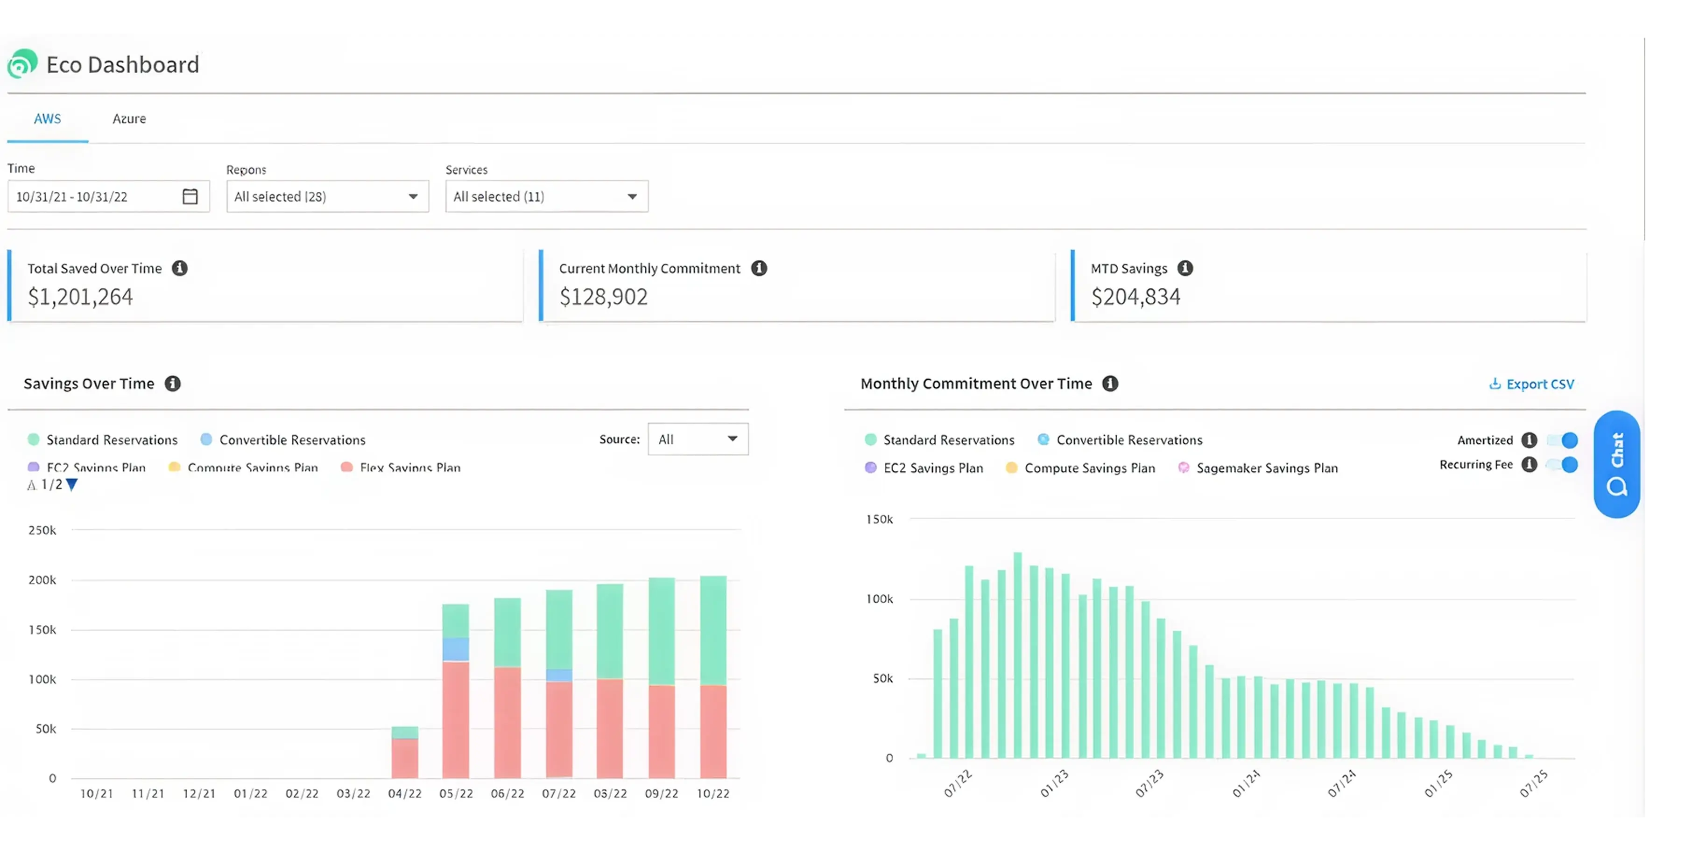The height and width of the screenshot is (851, 1692).
Task: Click the info icon next to Total Saved Over Time
Action: point(181,268)
